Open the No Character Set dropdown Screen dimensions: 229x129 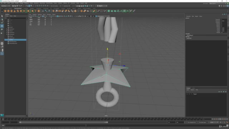pos(192,122)
